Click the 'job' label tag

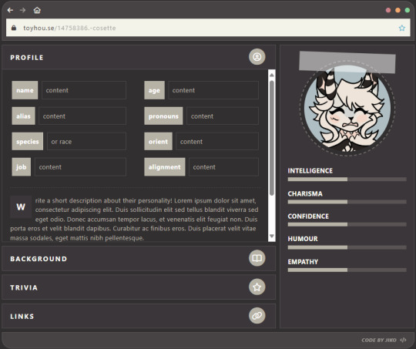tap(22, 167)
